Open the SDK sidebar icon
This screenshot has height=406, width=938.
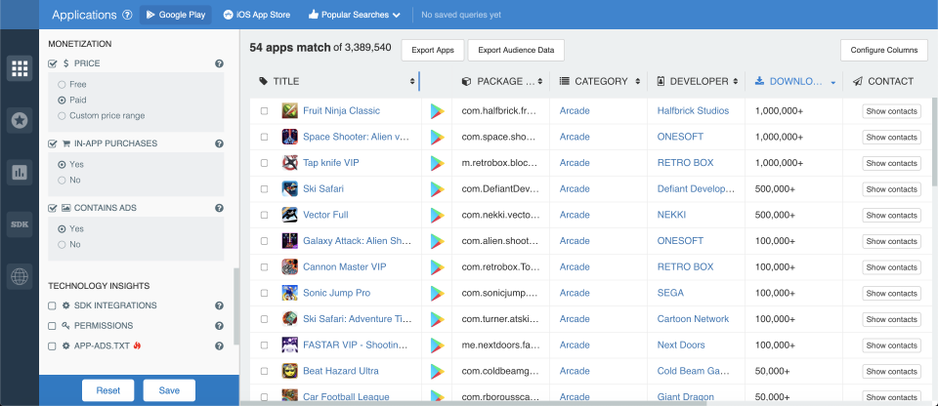(x=20, y=224)
